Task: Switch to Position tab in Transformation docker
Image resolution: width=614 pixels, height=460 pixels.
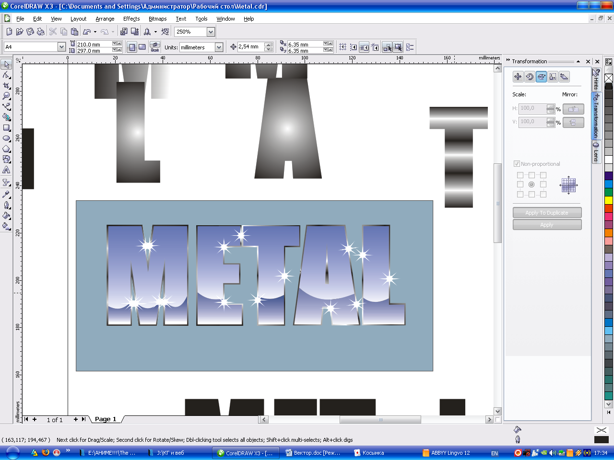Action: (x=518, y=77)
